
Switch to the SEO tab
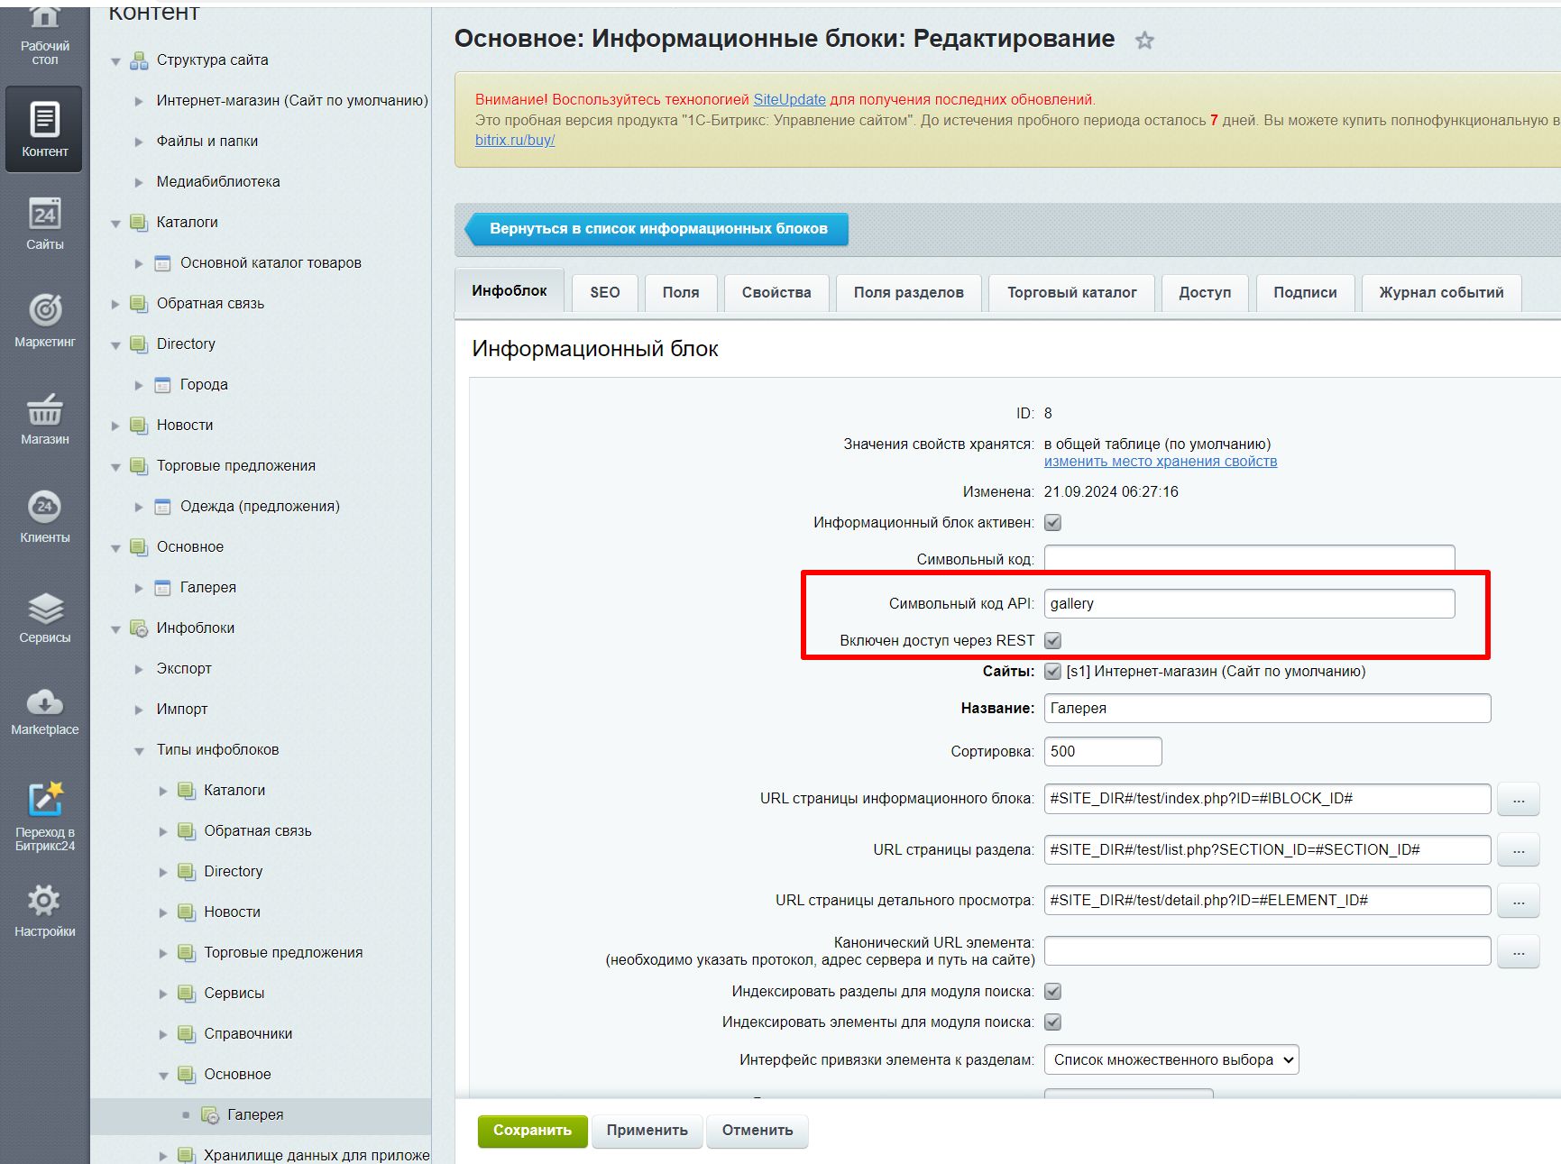click(604, 293)
